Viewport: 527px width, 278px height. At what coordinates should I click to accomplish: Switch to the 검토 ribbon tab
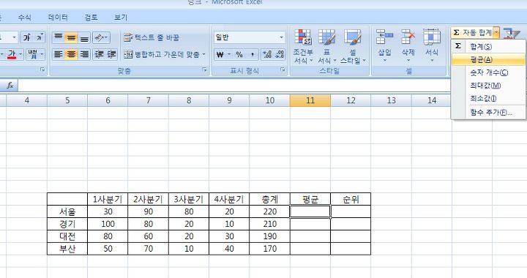pyautogui.click(x=91, y=18)
